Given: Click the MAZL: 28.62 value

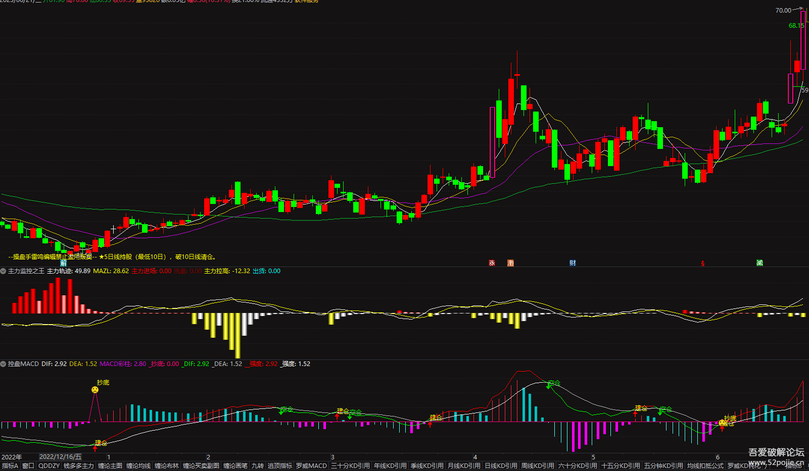Looking at the screenshot, I should (111, 271).
